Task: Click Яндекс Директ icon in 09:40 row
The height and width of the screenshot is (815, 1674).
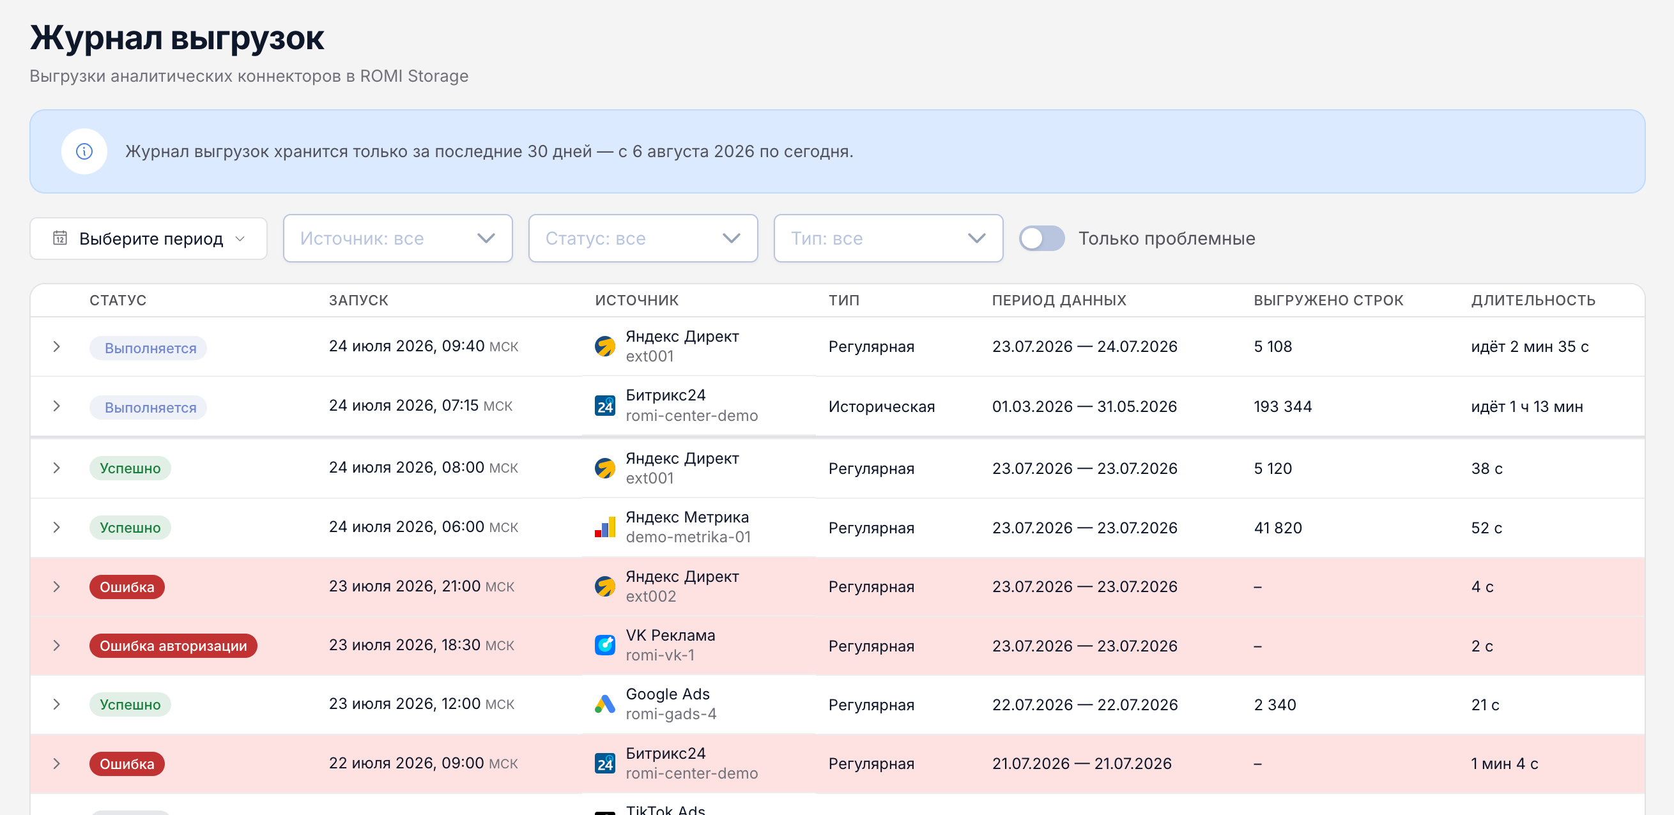Action: (x=605, y=346)
